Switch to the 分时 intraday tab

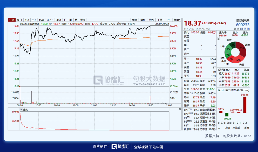point(12,20)
